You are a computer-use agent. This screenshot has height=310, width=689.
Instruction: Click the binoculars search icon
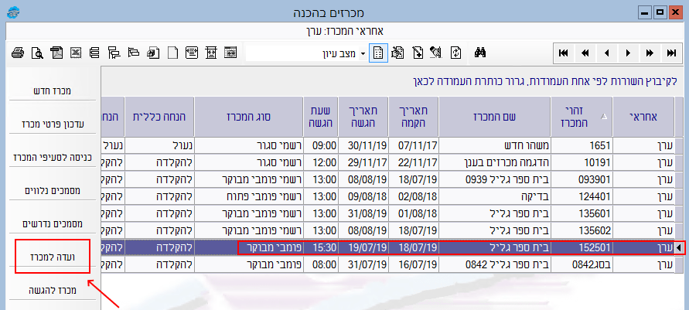point(479,53)
